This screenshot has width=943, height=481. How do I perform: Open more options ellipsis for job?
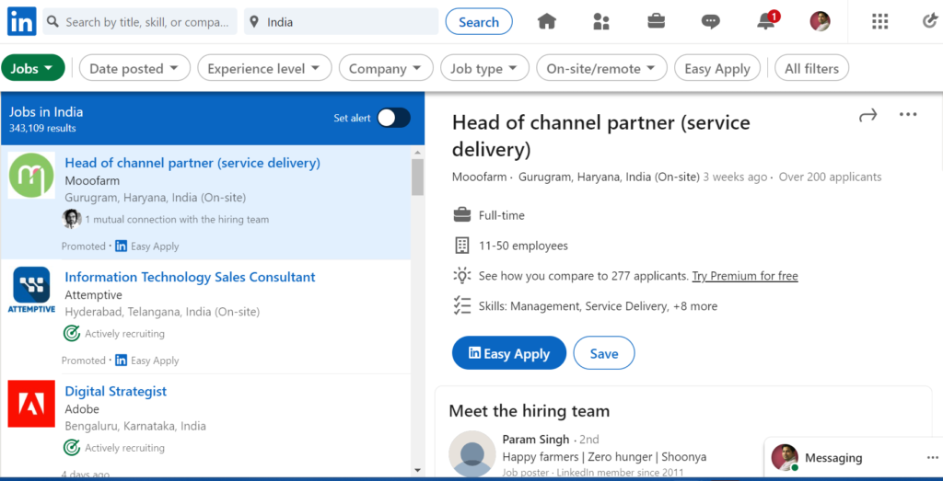coord(907,115)
